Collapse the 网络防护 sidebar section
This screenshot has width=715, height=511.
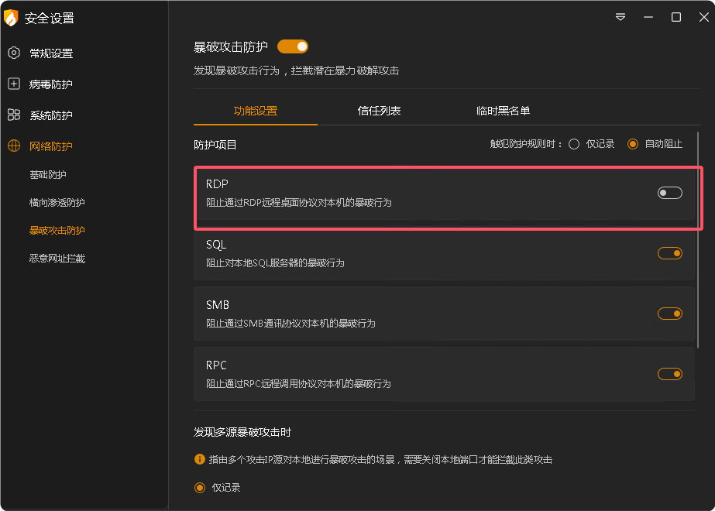point(51,146)
